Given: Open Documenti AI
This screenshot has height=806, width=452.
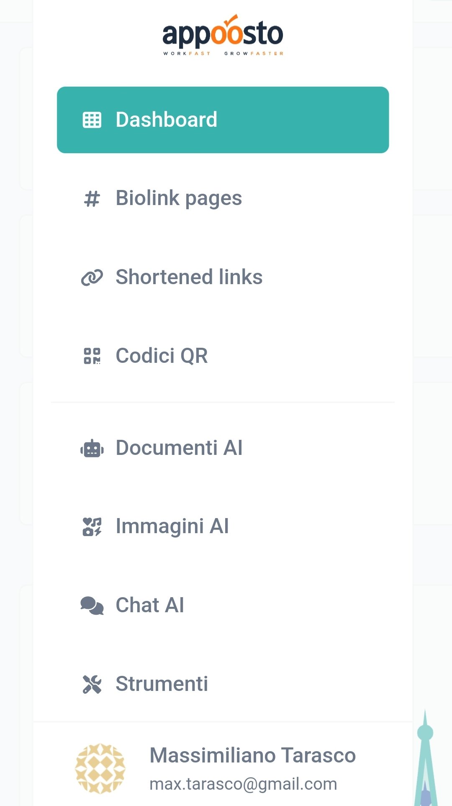Looking at the screenshot, I should (179, 448).
